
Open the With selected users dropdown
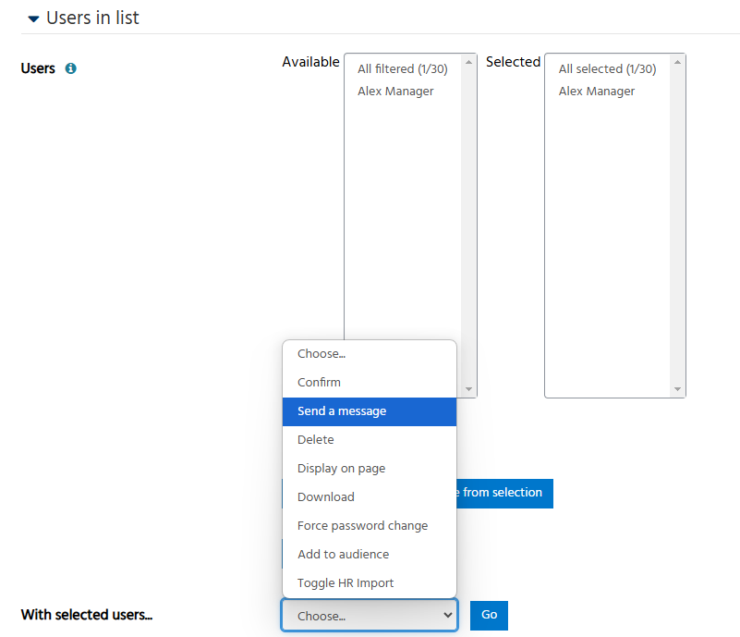[370, 616]
